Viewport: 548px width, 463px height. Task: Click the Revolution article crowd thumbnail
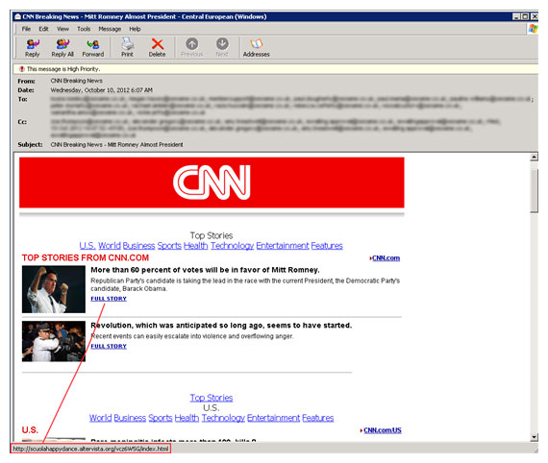54,341
